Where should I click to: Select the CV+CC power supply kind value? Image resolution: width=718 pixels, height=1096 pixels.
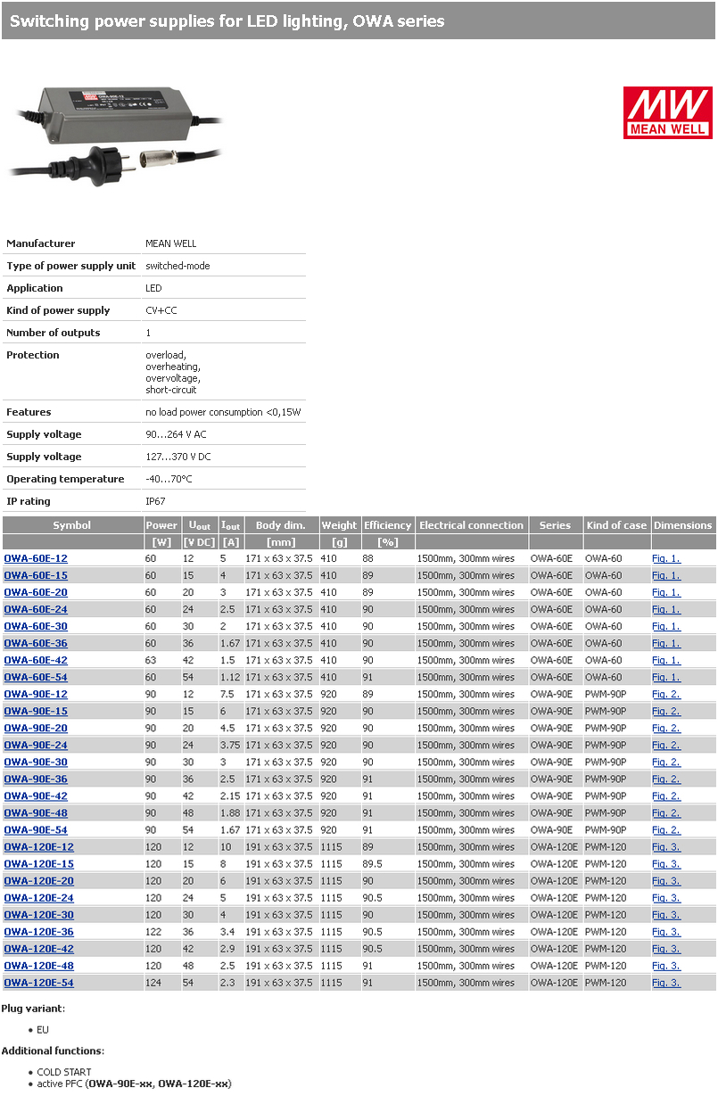[x=161, y=310]
